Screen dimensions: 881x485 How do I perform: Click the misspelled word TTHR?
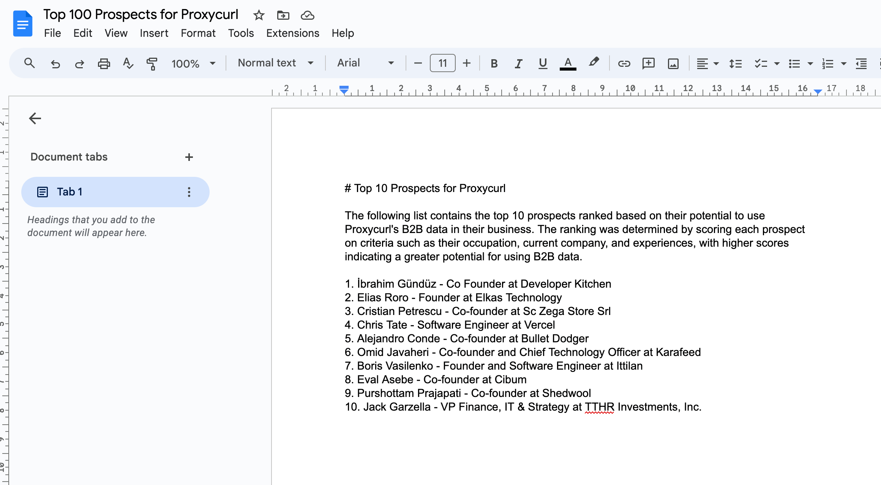[599, 407]
